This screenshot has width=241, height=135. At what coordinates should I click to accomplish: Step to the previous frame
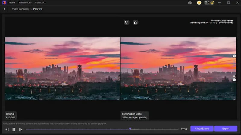click(7, 129)
